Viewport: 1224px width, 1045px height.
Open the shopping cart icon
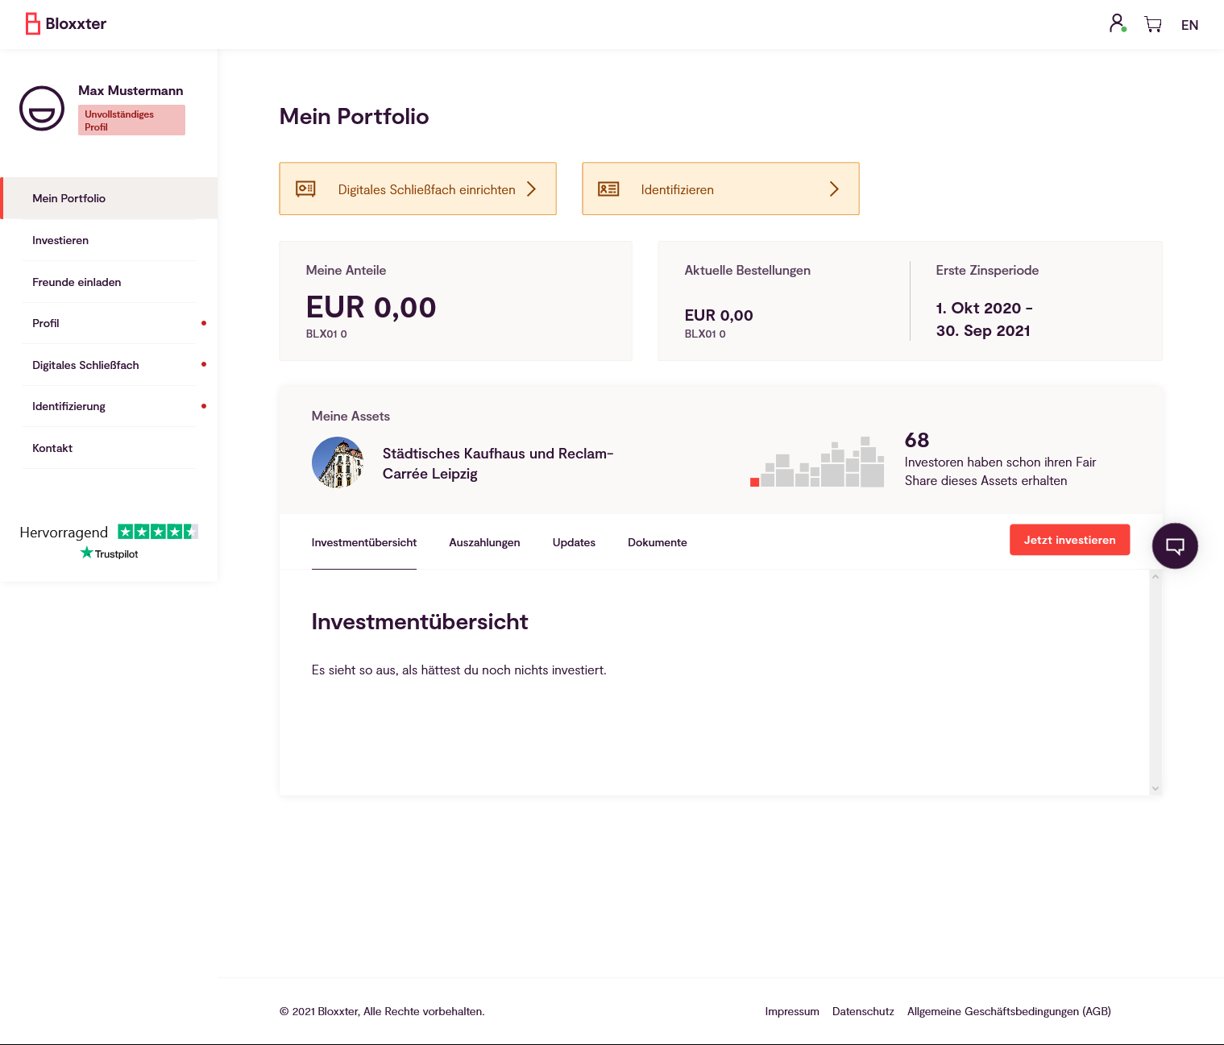point(1153,24)
